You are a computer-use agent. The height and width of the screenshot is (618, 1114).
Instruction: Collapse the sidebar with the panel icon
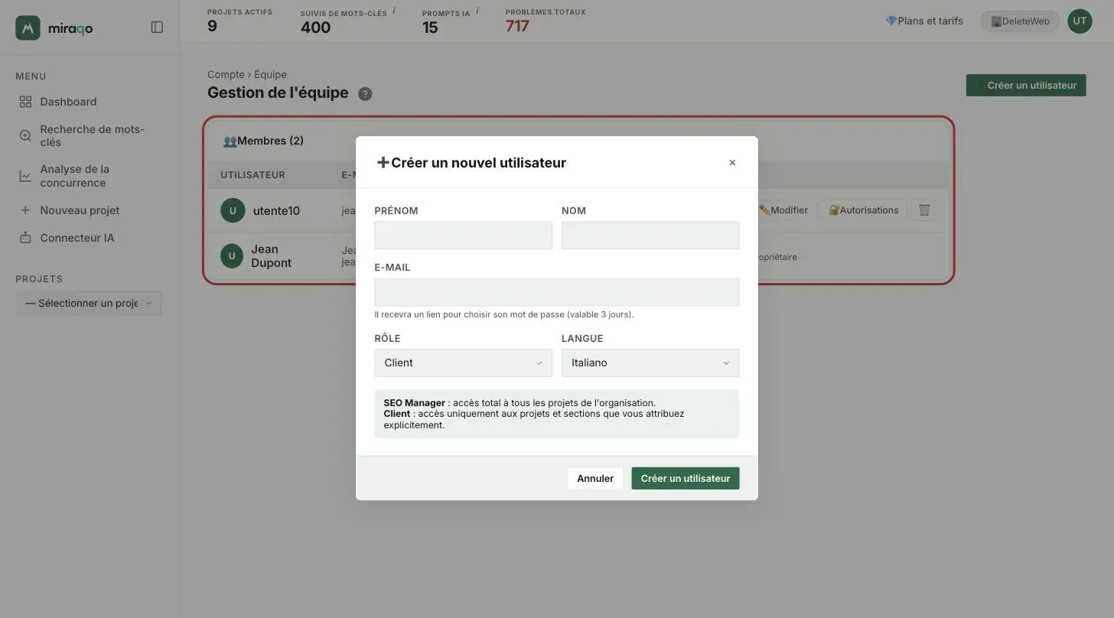click(157, 28)
